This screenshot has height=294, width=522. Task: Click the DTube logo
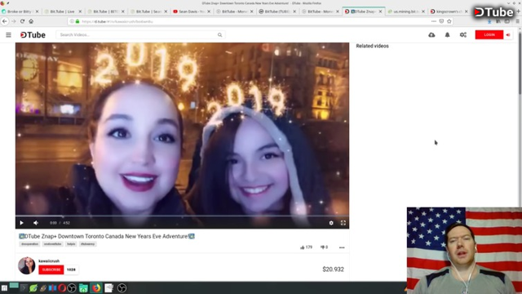[33, 34]
